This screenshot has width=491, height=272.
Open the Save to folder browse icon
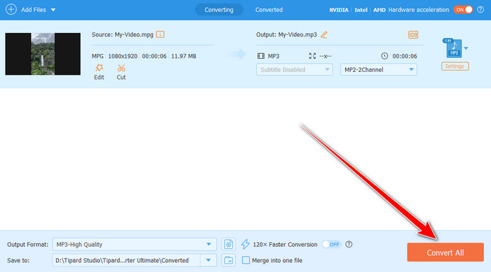[x=228, y=260]
